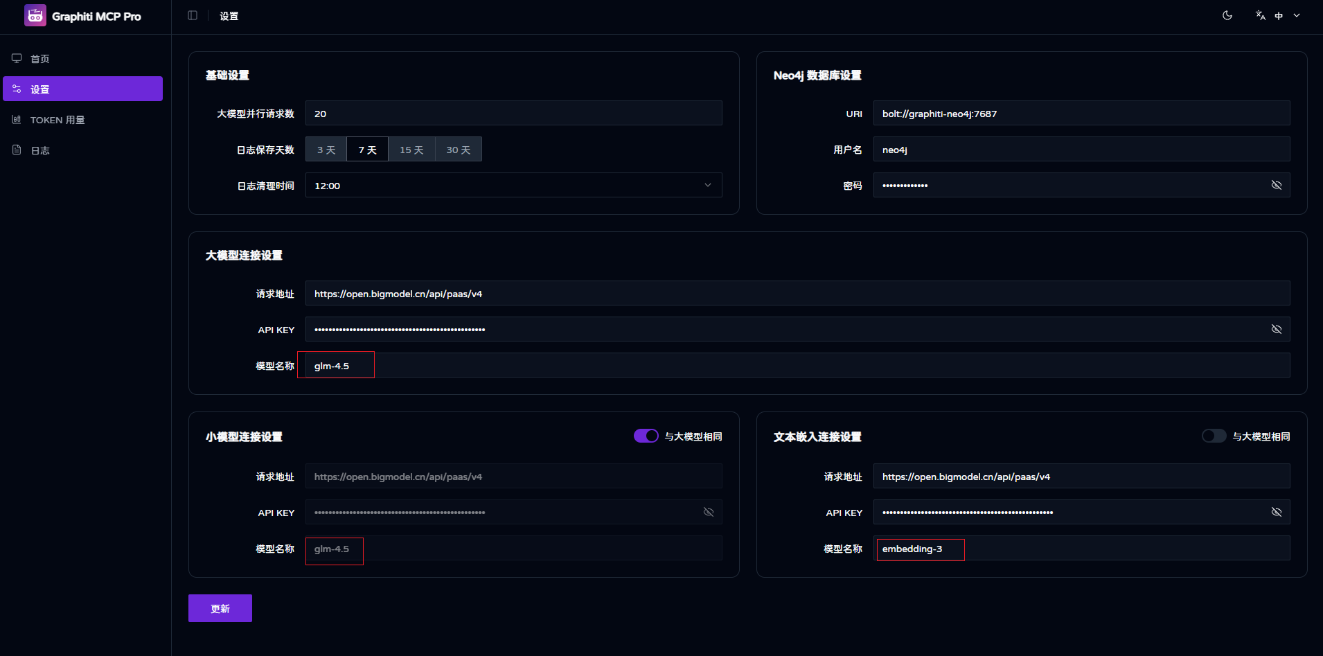This screenshot has width=1323, height=656.
Task: Click the 大模型连接设置 heading
Action: click(244, 255)
